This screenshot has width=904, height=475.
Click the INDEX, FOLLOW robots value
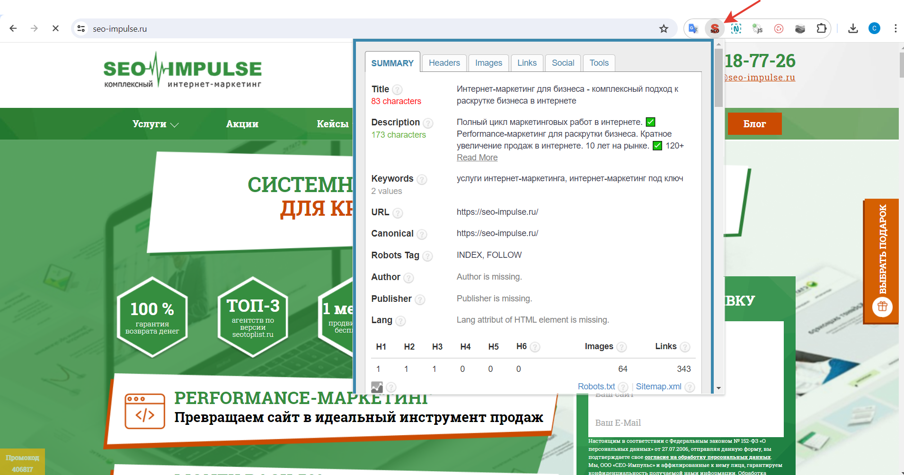[x=489, y=255]
